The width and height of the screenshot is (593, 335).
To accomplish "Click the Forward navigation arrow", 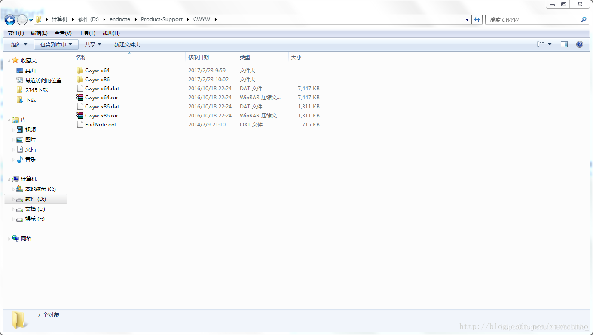I will [x=21, y=20].
